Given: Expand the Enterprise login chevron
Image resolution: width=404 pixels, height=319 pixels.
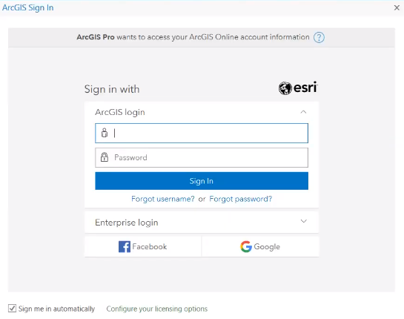Looking at the screenshot, I should (304, 221).
